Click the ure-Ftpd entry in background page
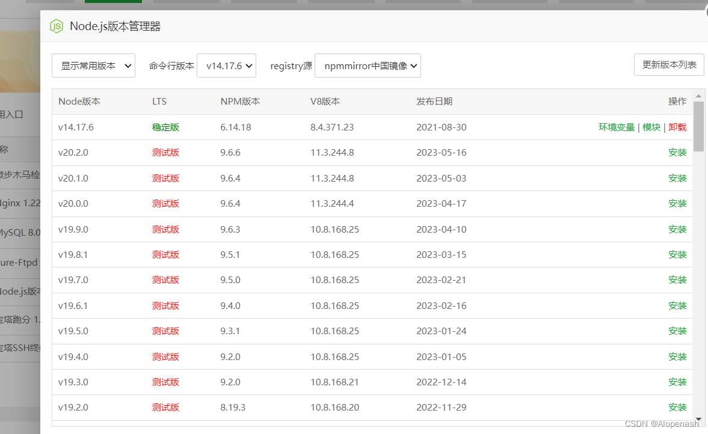Viewport: 708px width, 434px height. 19,262
